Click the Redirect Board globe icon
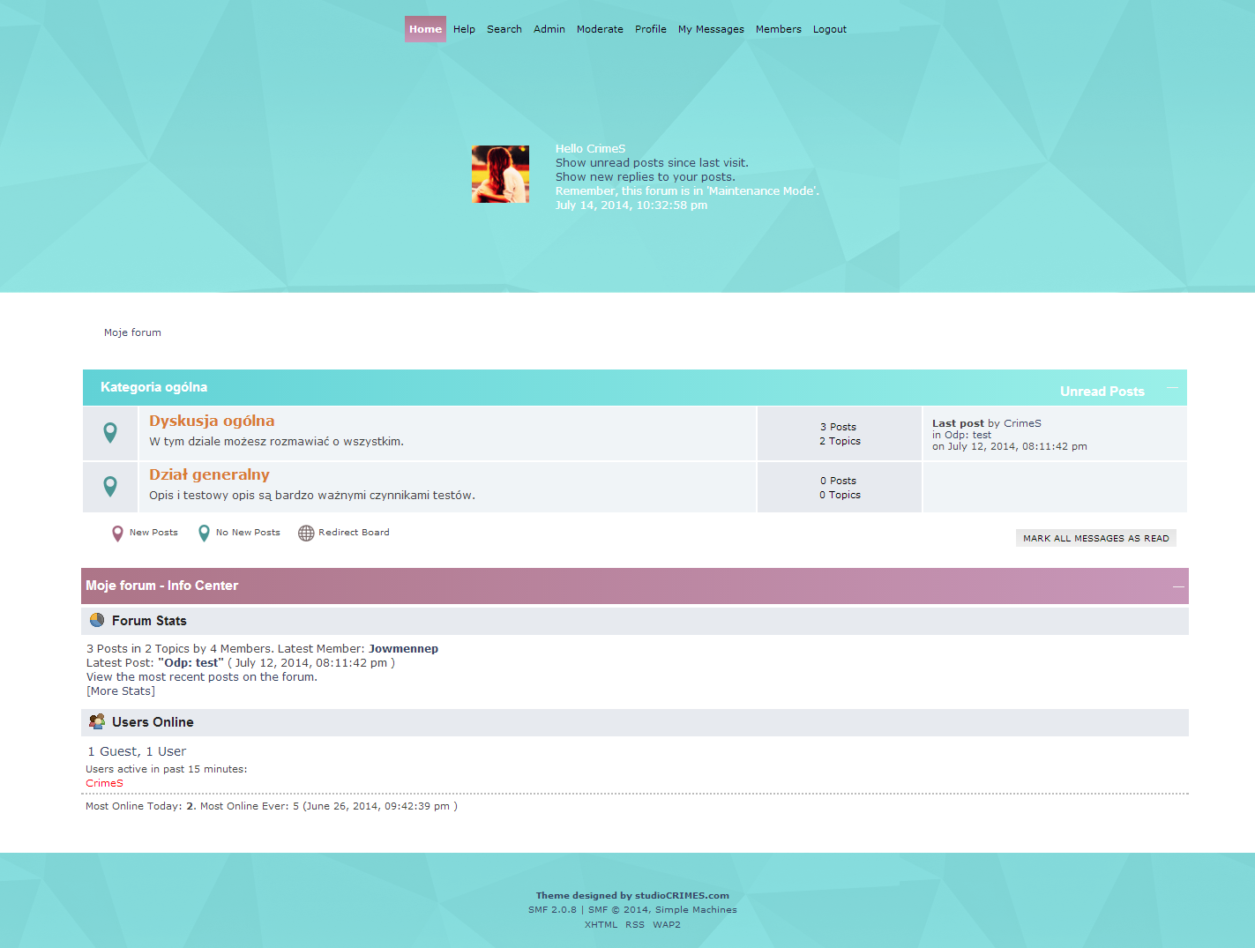This screenshot has height=948, width=1255. coord(305,533)
